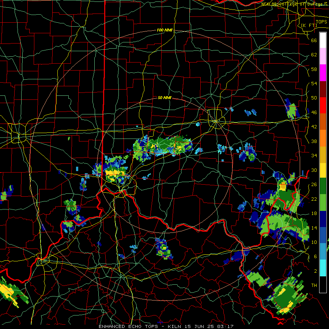Pick the gold legend swatch
This screenshot has width=329, height=329.
point(323,154)
